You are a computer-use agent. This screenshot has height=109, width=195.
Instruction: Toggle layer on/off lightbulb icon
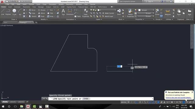[91, 10]
